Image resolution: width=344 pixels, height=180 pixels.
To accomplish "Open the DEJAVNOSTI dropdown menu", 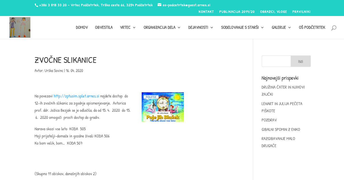I will (201, 27).
